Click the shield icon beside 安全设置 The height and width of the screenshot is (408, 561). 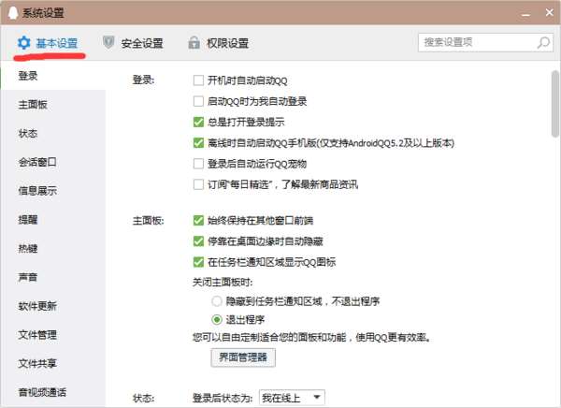click(108, 43)
